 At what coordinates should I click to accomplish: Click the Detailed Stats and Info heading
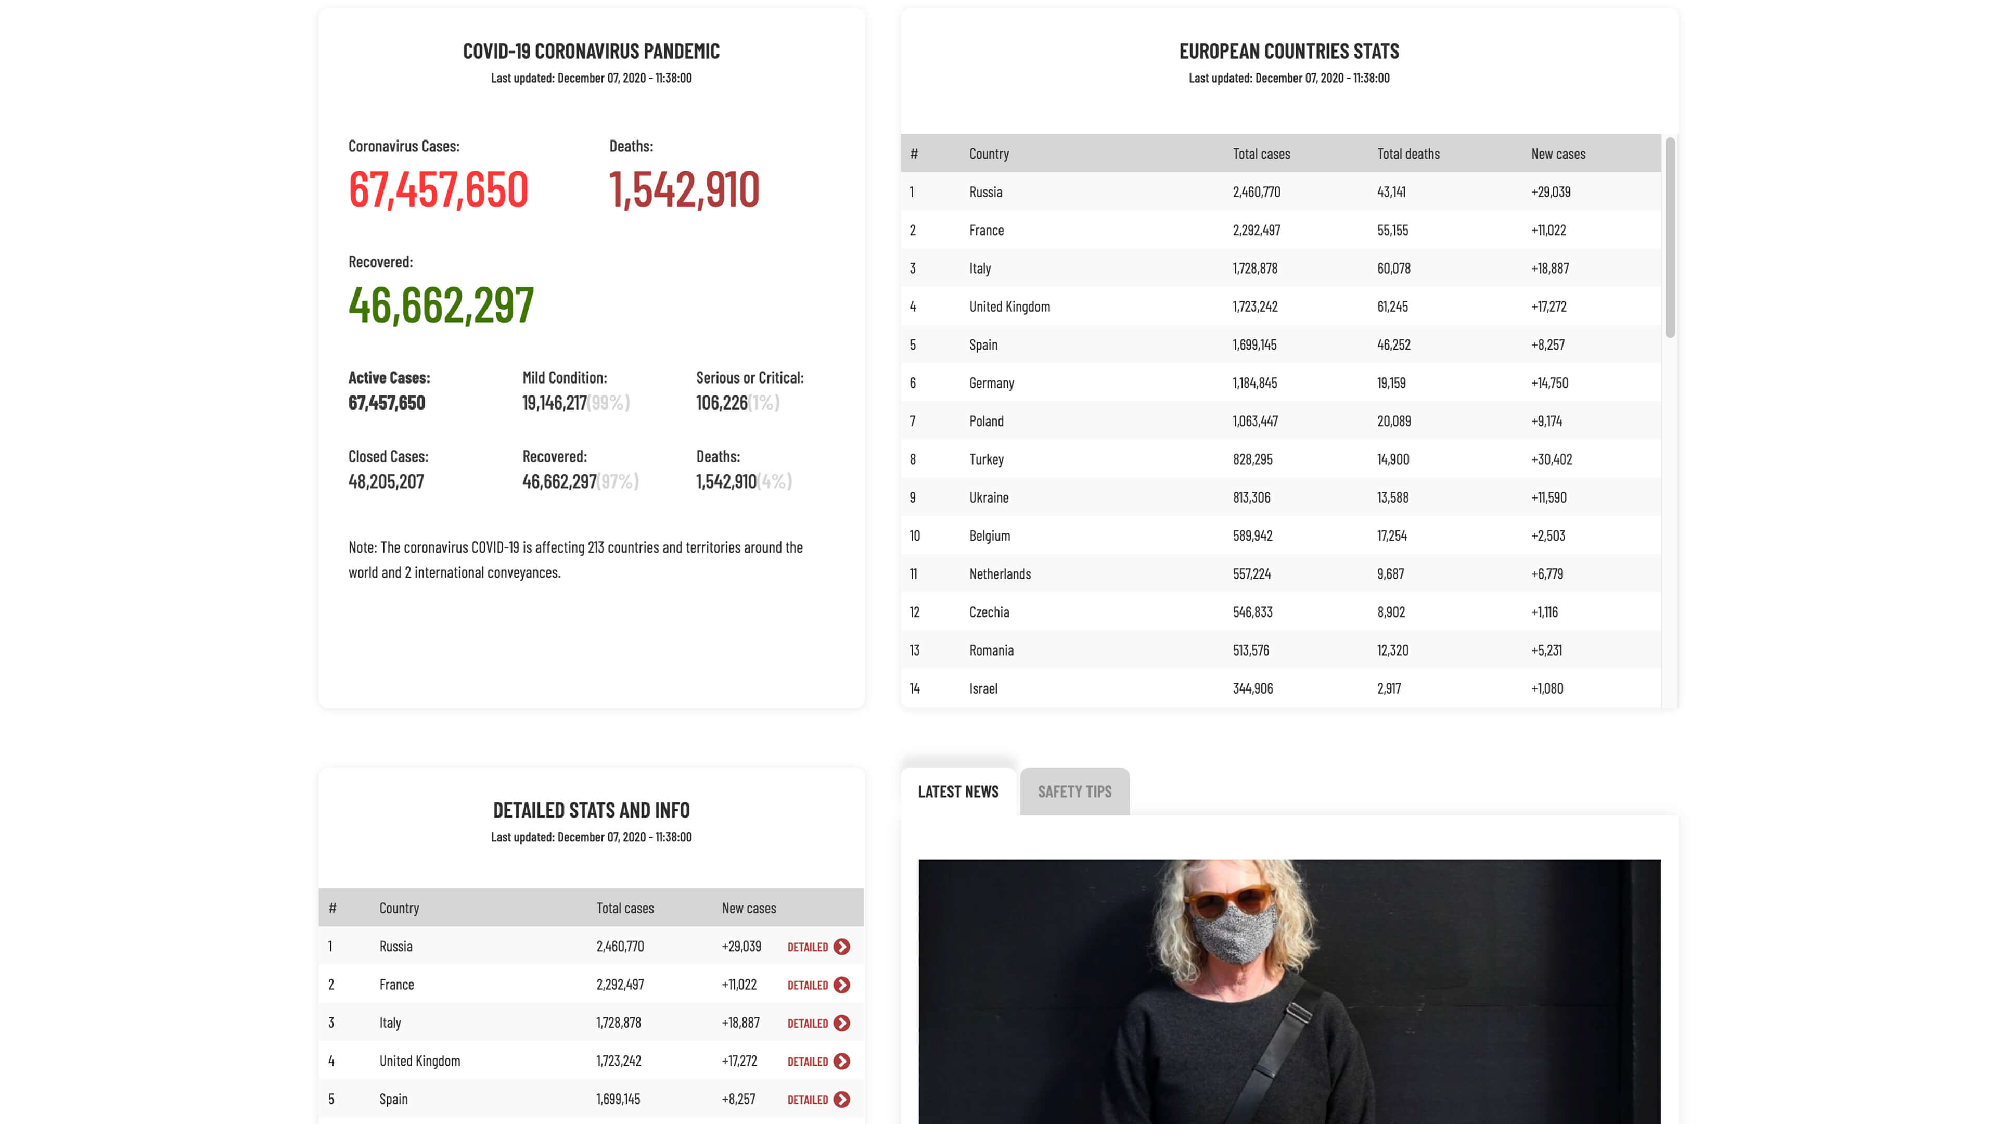(591, 810)
